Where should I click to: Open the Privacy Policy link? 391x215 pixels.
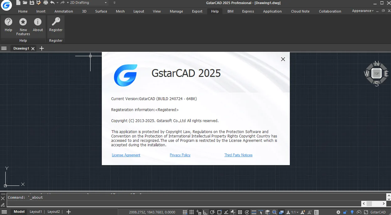(x=180, y=155)
